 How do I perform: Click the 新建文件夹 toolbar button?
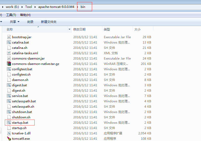[x=48, y=22]
